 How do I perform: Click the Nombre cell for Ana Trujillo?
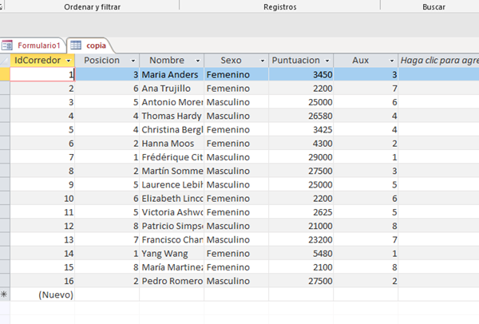171,88
